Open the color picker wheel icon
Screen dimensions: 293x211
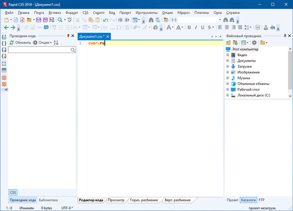click(x=156, y=28)
